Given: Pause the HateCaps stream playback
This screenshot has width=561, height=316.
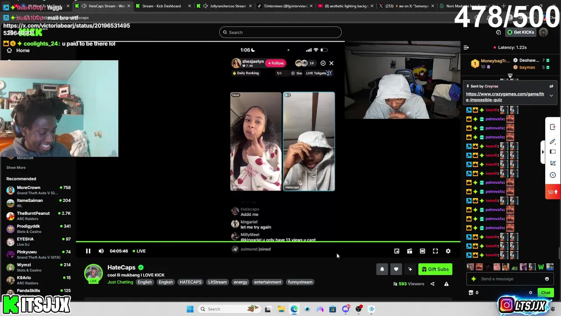Looking at the screenshot, I should [x=88, y=251].
